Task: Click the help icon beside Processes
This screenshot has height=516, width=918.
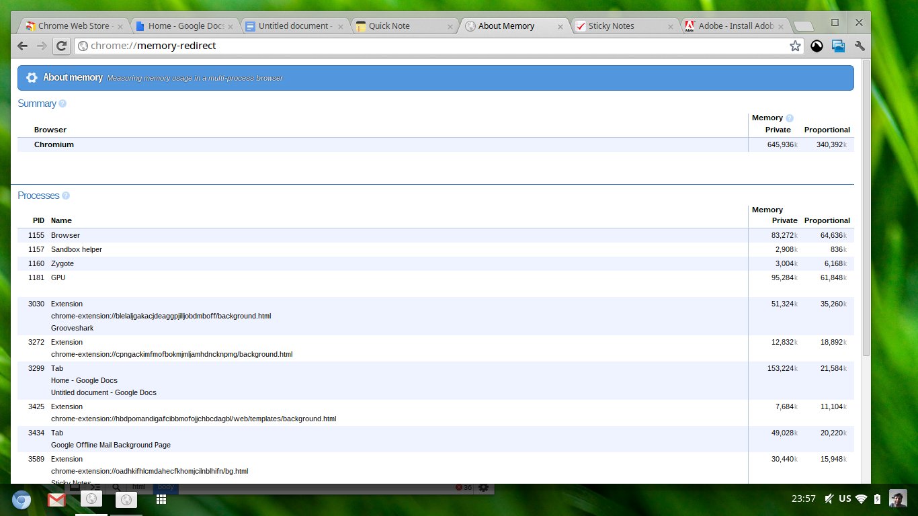Action: 66,196
